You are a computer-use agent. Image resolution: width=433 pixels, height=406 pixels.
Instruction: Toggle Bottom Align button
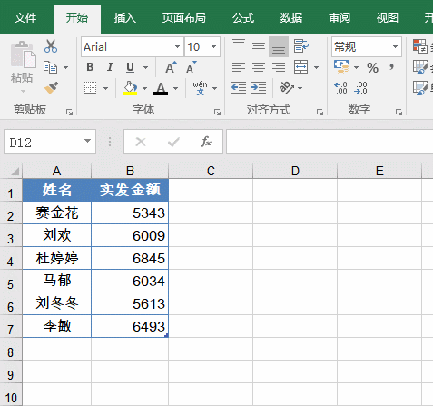click(279, 46)
